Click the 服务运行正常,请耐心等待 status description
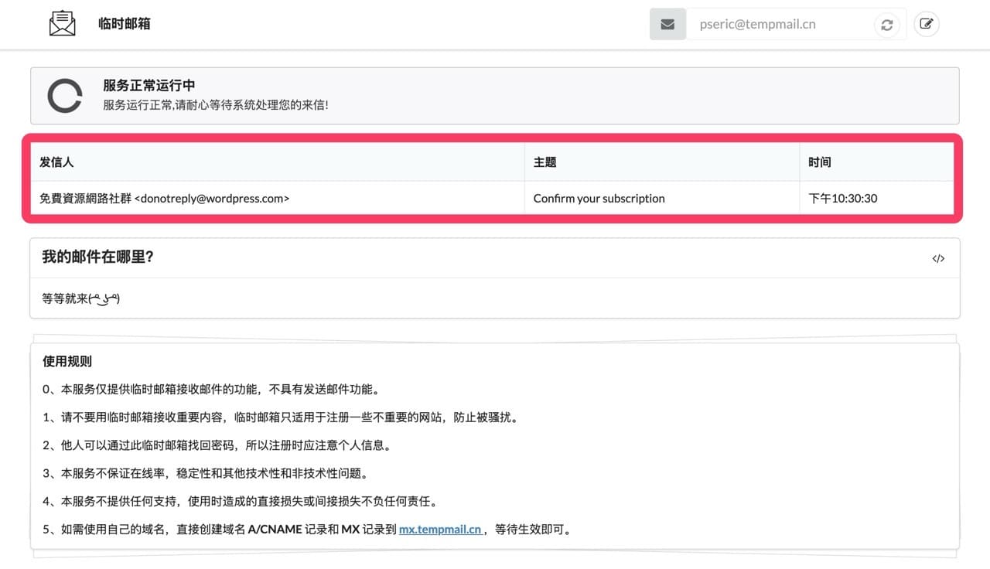990x569 pixels. coord(216,104)
